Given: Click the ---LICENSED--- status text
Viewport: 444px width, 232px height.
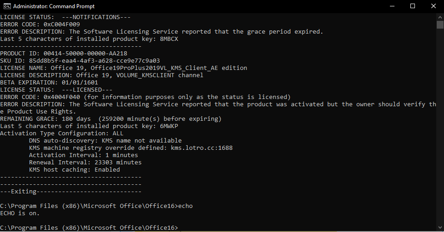Looking at the screenshot, I should coord(87,90).
